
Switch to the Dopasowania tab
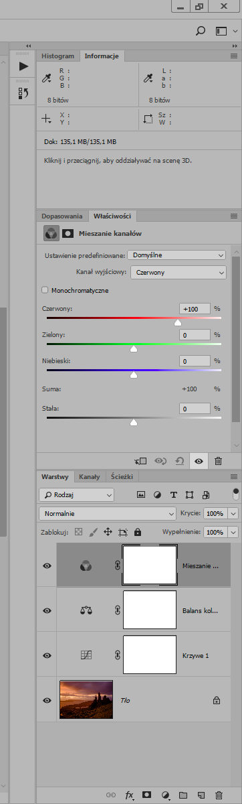62,216
